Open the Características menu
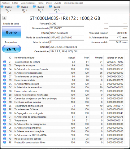 [28, 3]
